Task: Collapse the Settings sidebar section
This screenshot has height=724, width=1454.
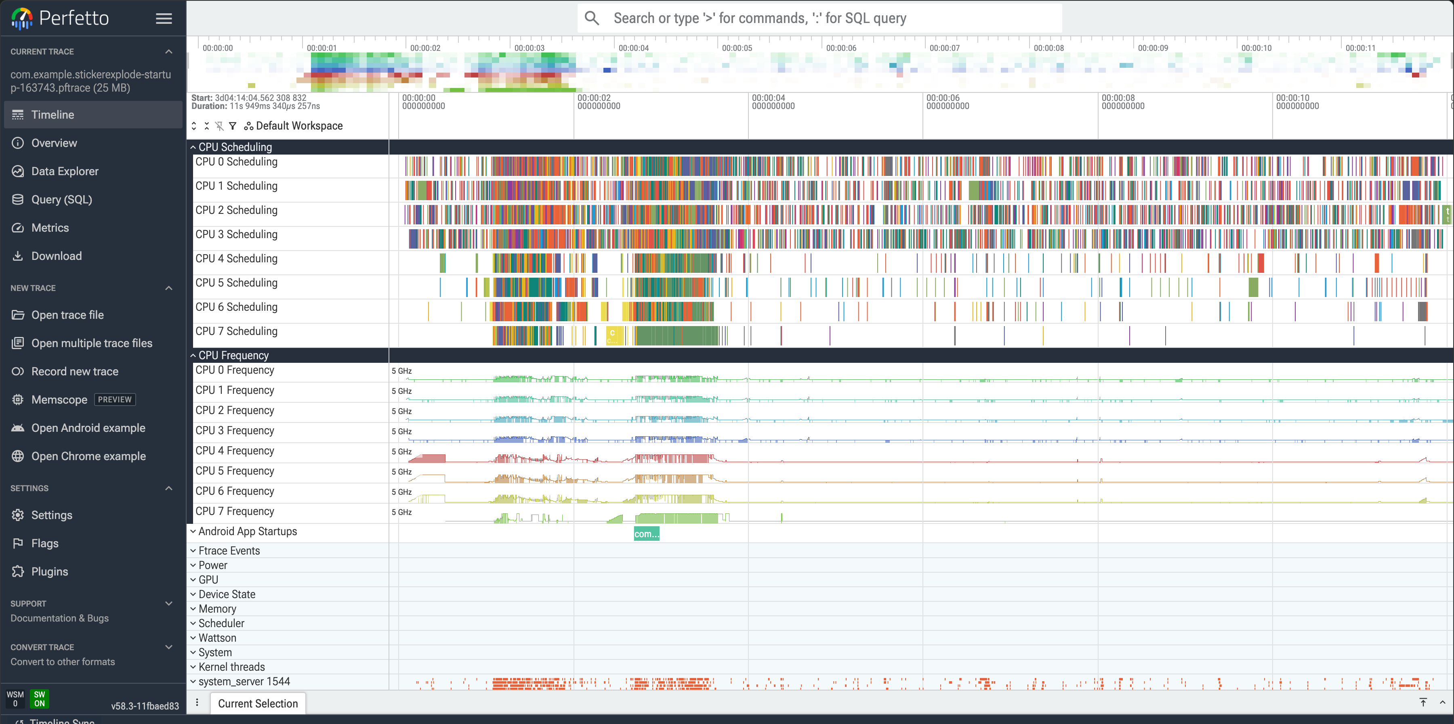Action: point(168,488)
